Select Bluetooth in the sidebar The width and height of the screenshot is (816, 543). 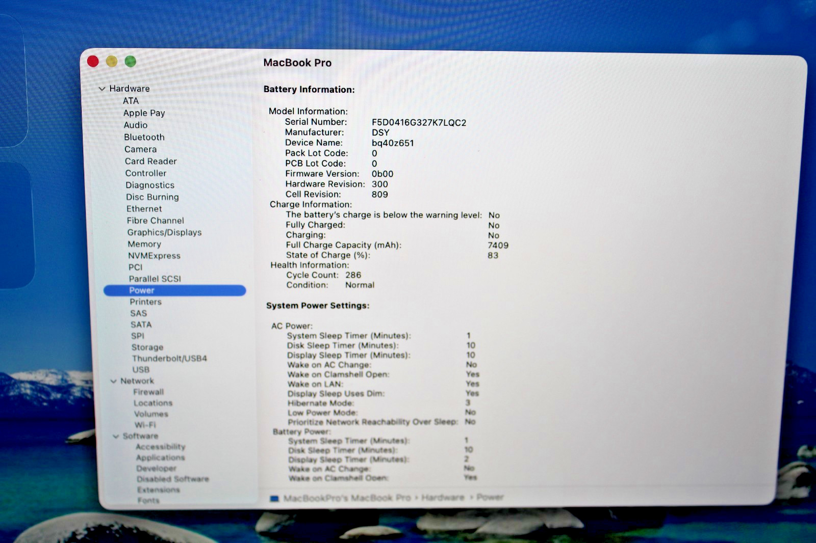[144, 137]
